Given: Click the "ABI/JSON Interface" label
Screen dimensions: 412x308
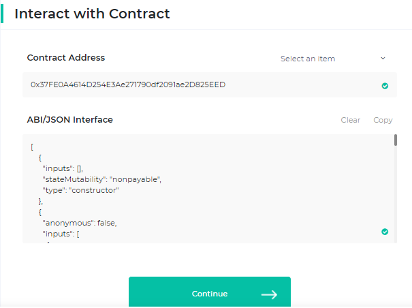Looking at the screenshot, I should click(70, 120).
